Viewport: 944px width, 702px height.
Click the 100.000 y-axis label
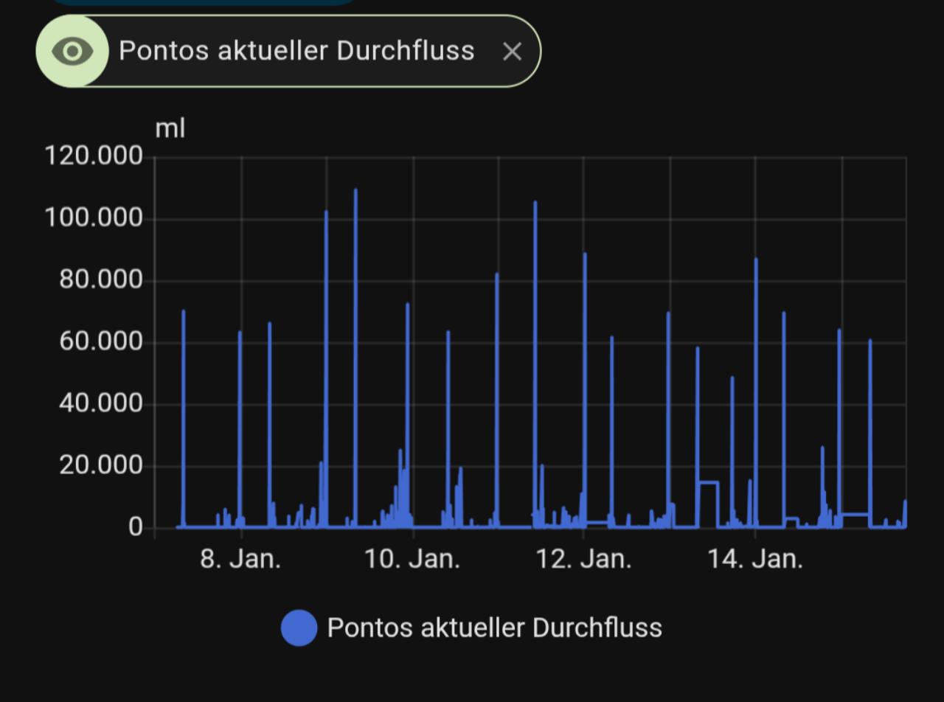click(x=94, y=218)
